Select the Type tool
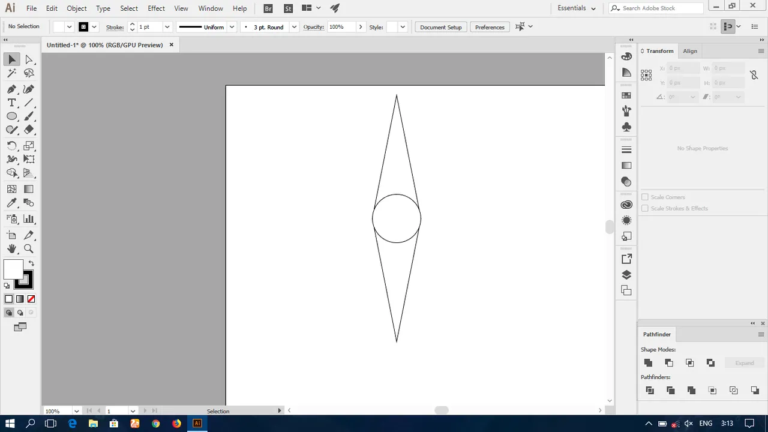Screen dimensions: 768x432 click(x=12, y=103)
